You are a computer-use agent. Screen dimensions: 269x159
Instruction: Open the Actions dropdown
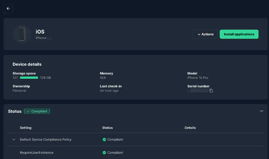[x=205, y=34]
